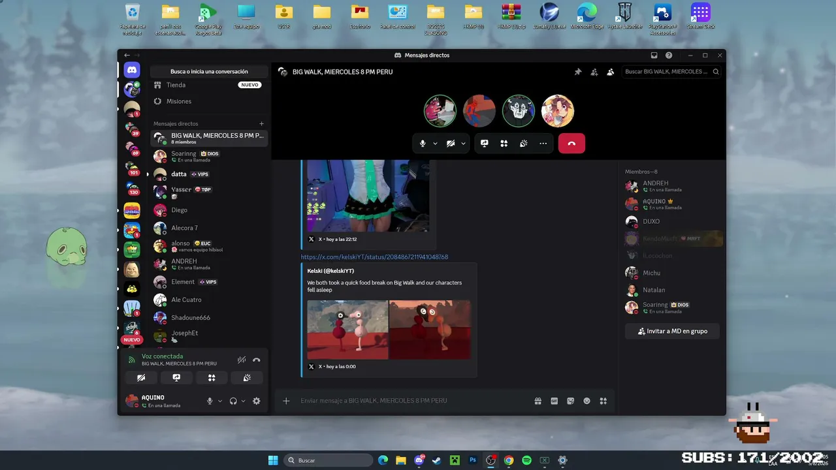Toggle camera button in the voice panel
This screenshot has height=470, width=836.
click(142, 377)
